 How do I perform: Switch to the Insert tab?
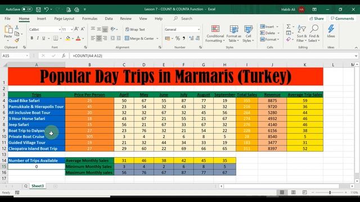(41, 19)
